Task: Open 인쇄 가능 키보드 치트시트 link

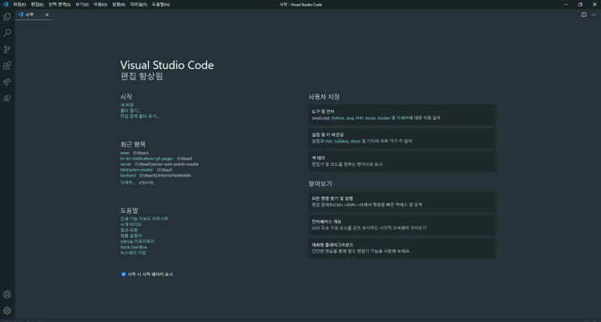Action: 145,218
